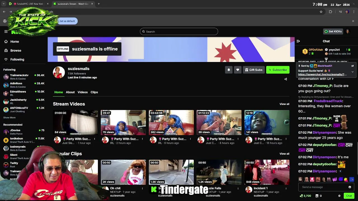Open JackDoherty channel in Following

[24, 101]
